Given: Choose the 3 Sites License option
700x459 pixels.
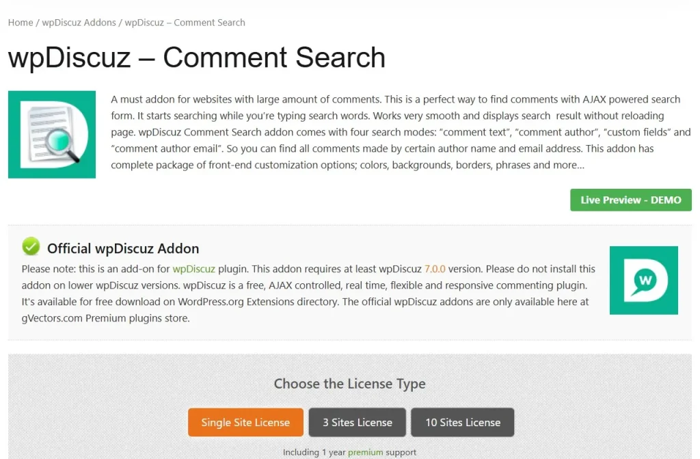Looking at the screenshot, I should point(357,422).
